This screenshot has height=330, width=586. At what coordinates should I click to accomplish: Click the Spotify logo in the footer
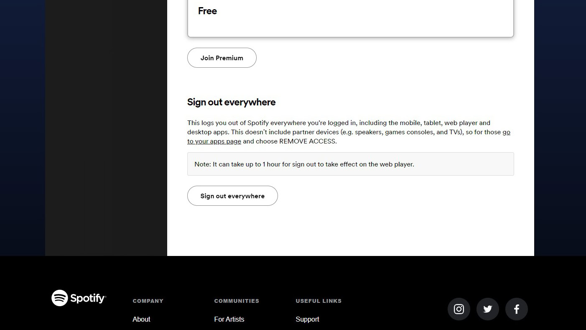click(79, 298)
